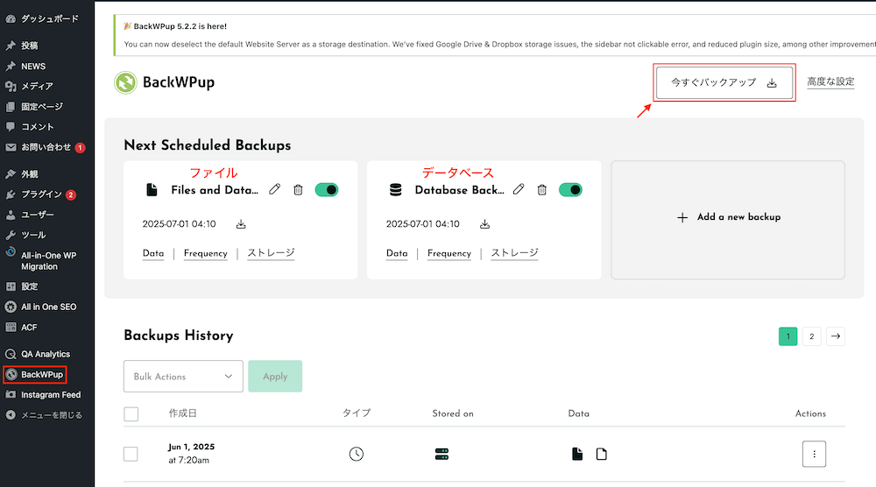The width and height of the screenshot is (876, 487).
Task: Click the 設定 settings icon in sidebar
Action: click(11, 286)
